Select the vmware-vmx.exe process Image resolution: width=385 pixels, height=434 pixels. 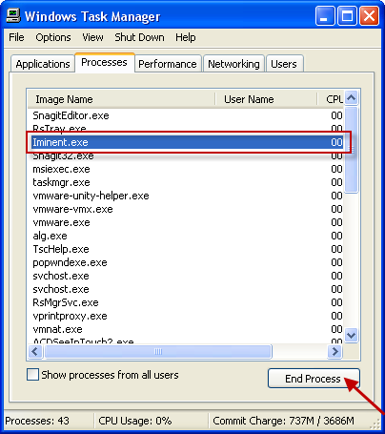point(187,209)
